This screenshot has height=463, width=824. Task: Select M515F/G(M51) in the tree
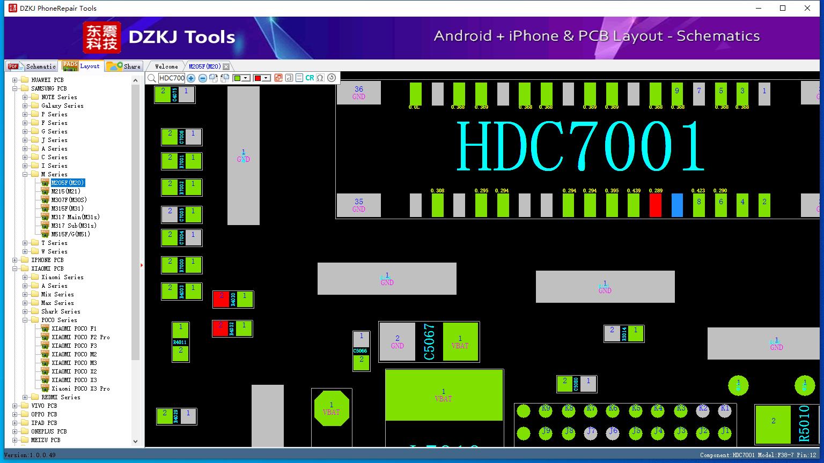tap(71, 234)
